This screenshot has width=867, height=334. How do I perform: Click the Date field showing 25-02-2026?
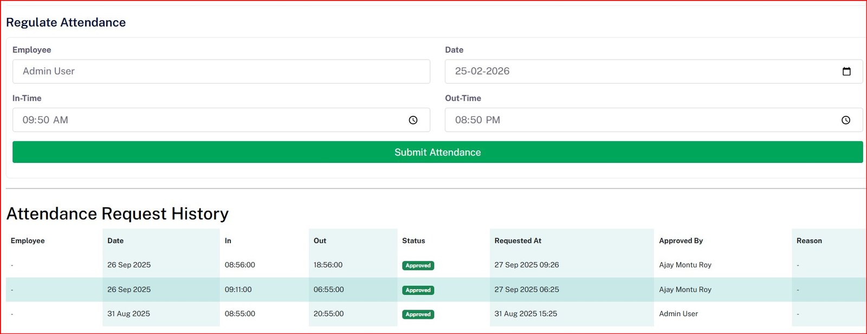pos(639,71)
